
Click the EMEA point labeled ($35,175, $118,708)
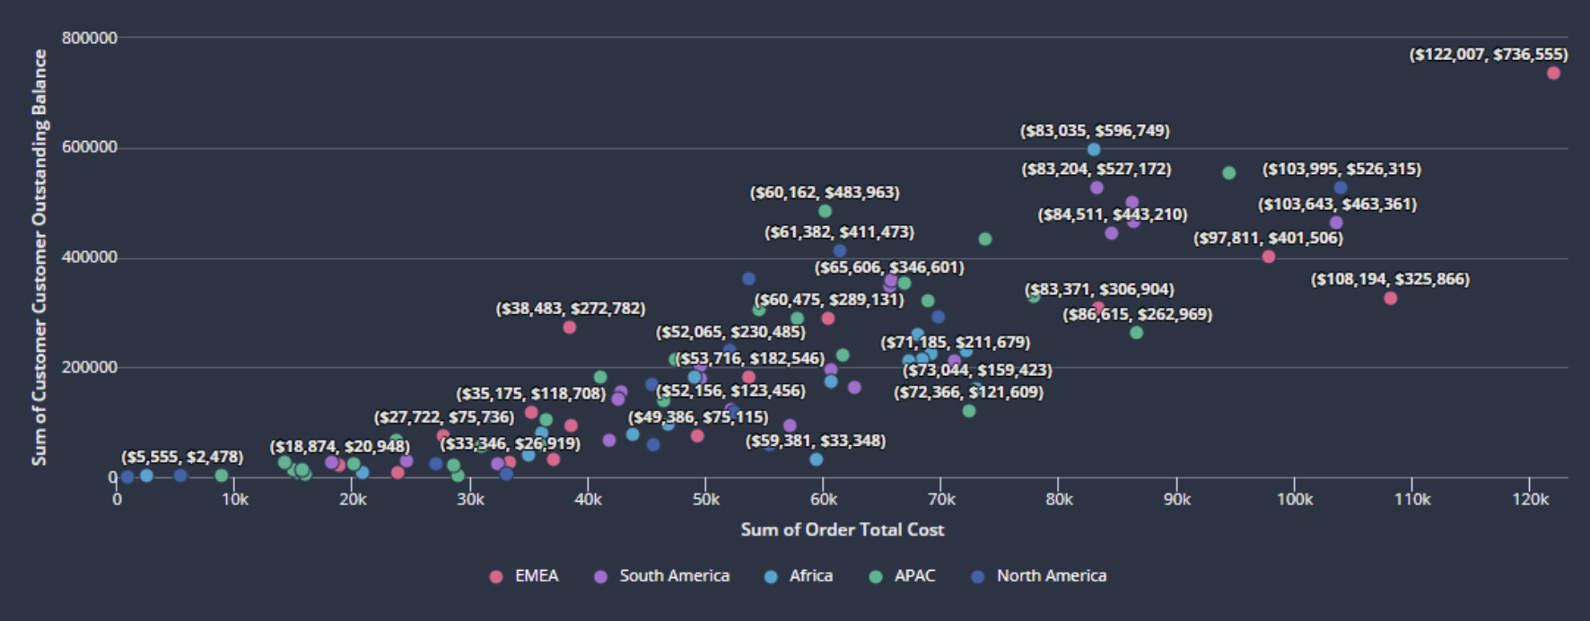(x=531, y=413)
